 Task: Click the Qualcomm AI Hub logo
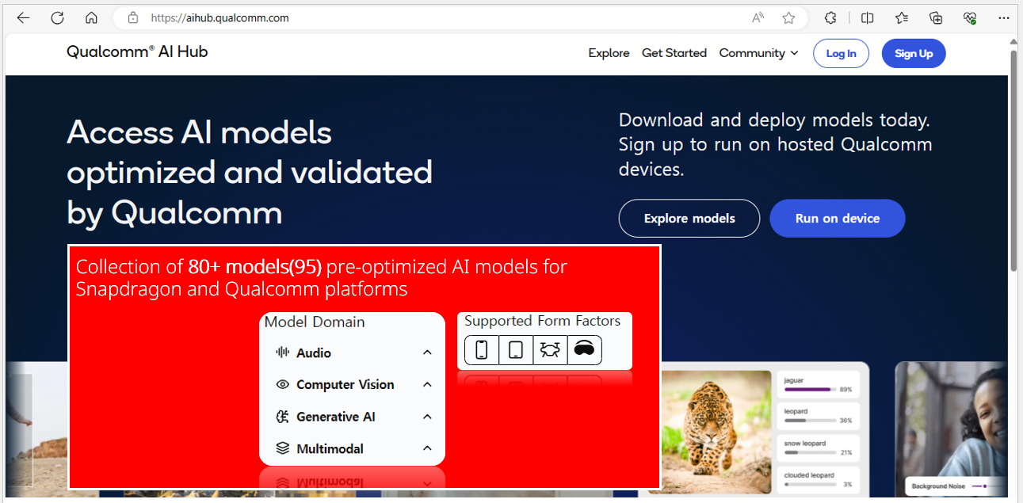137,52
